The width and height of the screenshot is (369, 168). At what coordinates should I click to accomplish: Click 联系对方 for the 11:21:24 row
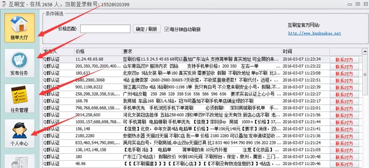(344, 143)
